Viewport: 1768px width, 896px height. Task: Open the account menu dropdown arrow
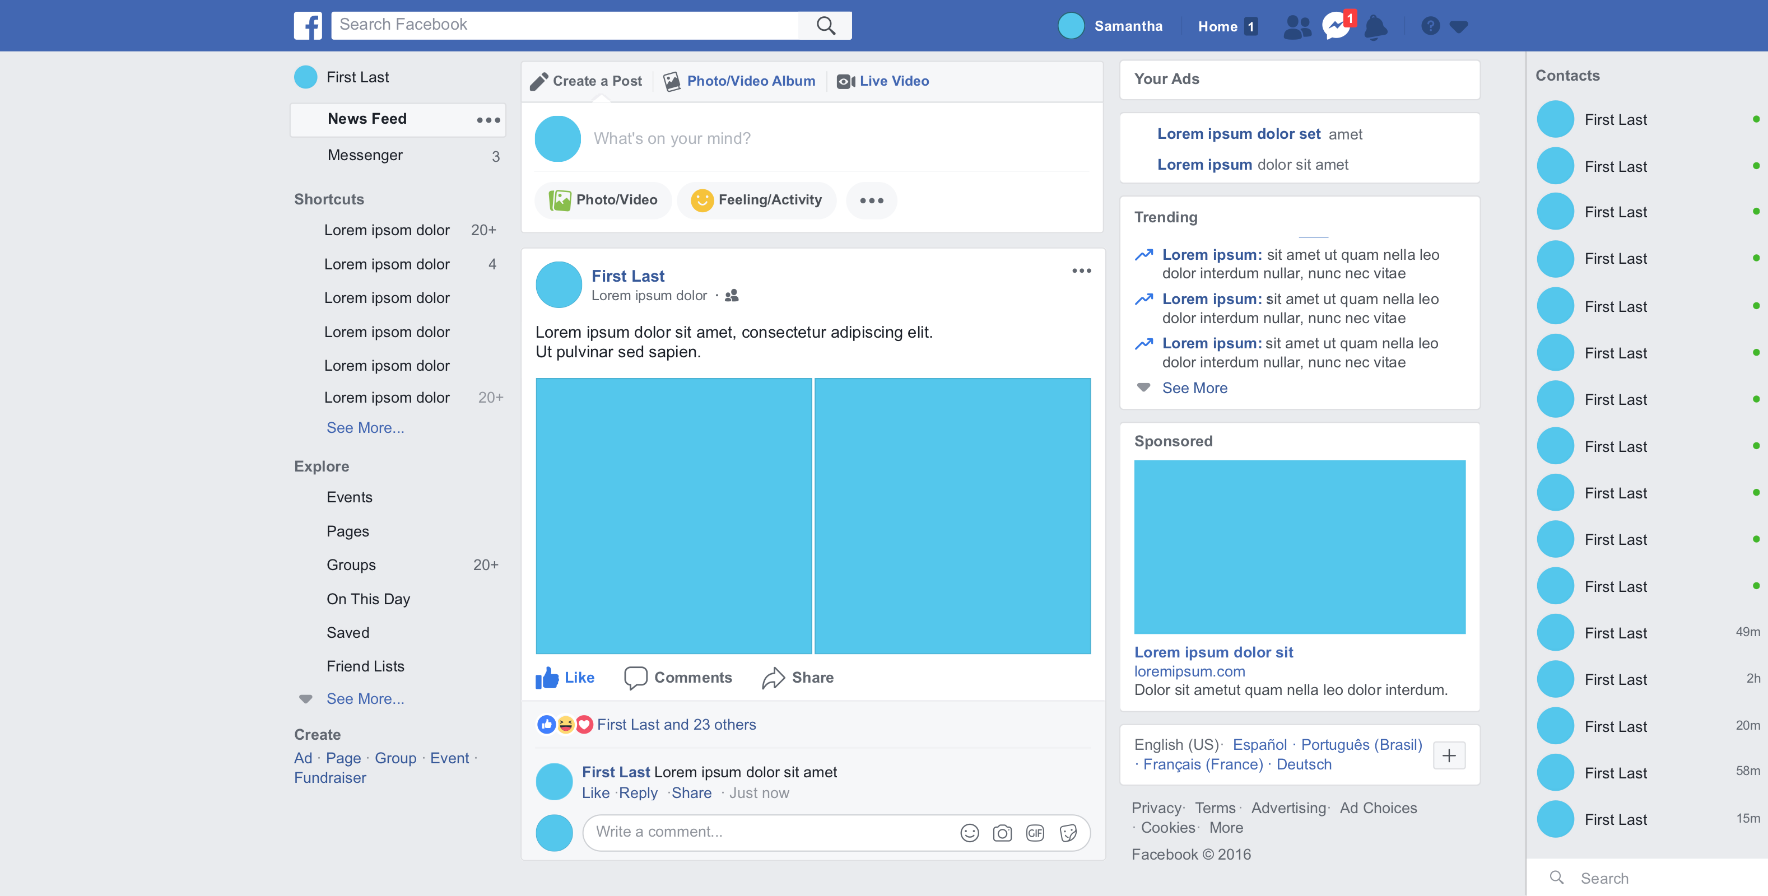point(1459,27)
